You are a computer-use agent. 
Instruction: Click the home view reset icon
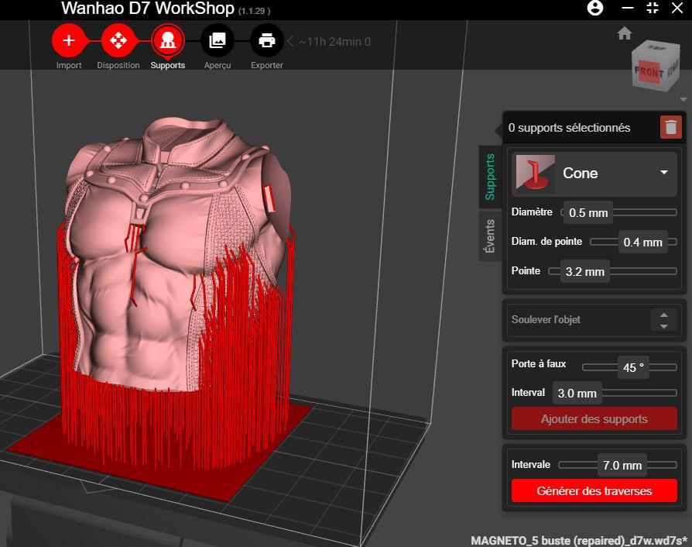tap(625, 33)
